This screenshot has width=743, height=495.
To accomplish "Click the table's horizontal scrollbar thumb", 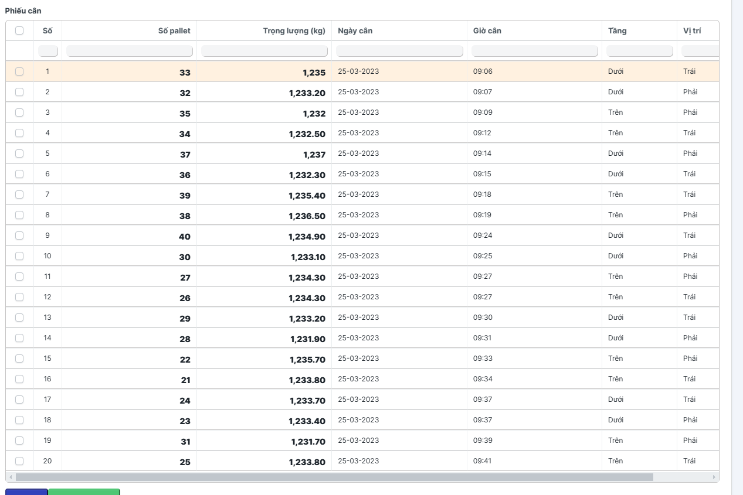I will click(x=334, y=477).
